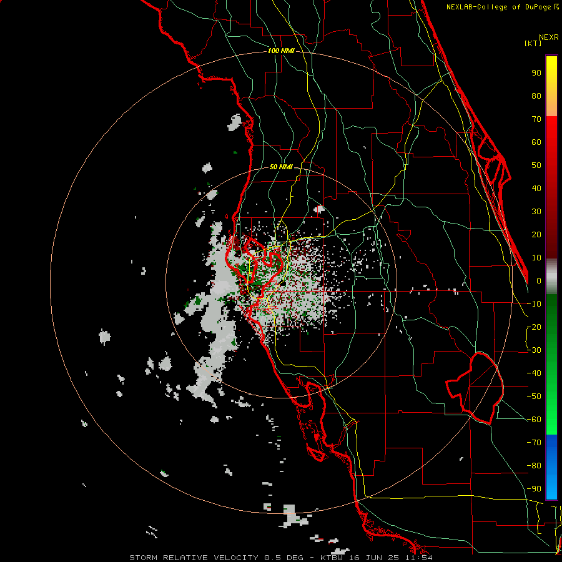This screenshot has width=562, height=562.
Task: Click the -40 scale label
Action: pos(534,373)
